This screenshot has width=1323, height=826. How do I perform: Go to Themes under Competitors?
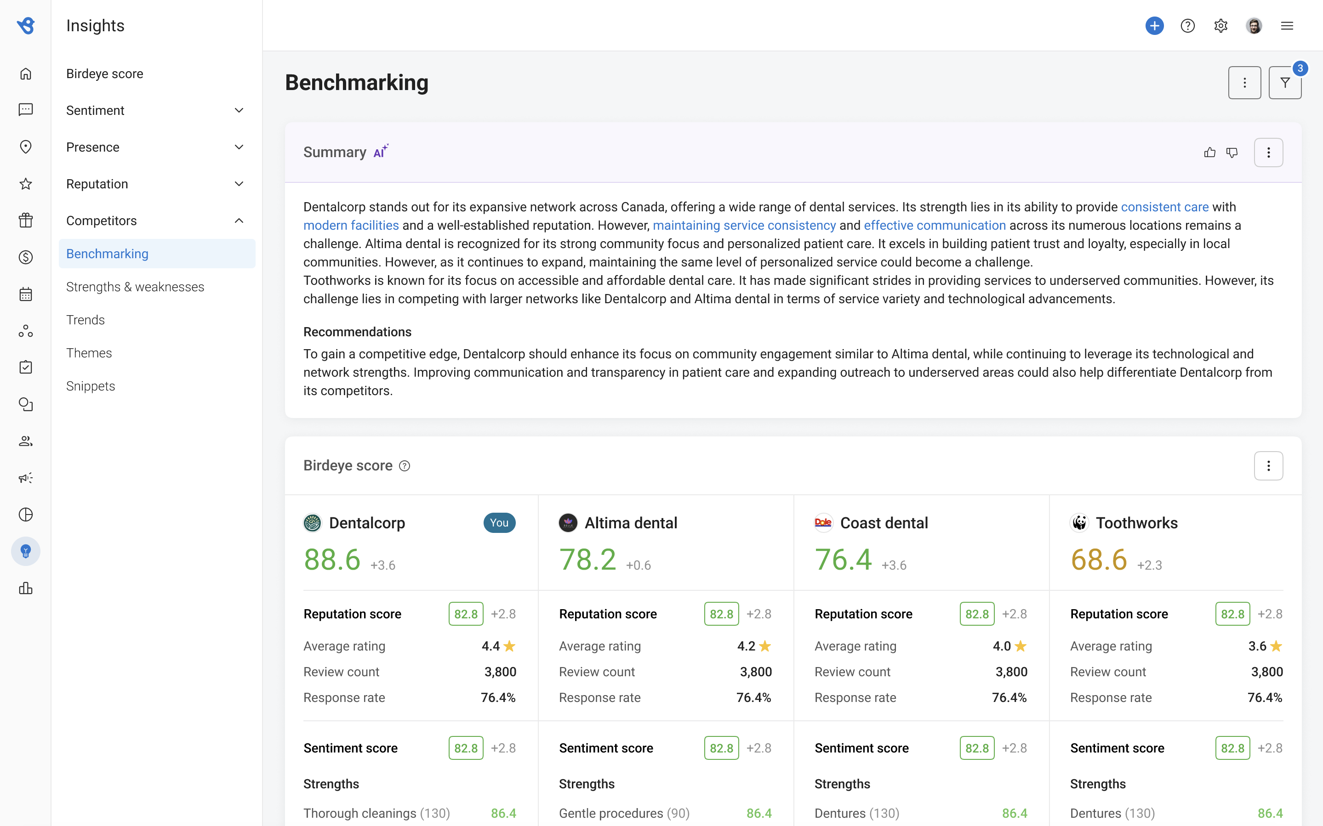[x=89, y=353]
